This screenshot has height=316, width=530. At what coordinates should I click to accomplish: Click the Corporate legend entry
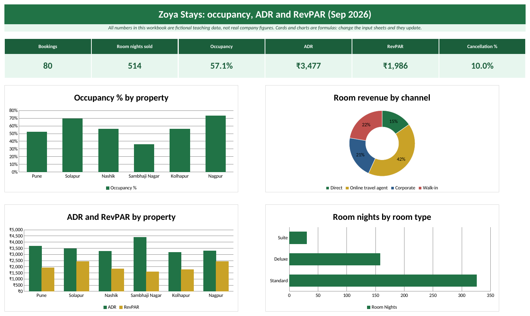click(403, 188)
